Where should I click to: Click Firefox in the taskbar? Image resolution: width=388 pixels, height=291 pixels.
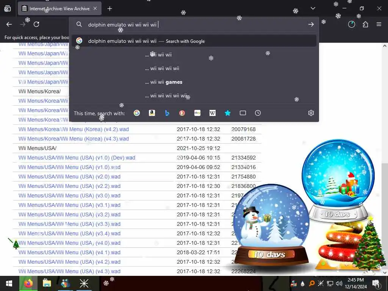coord(28,283)
